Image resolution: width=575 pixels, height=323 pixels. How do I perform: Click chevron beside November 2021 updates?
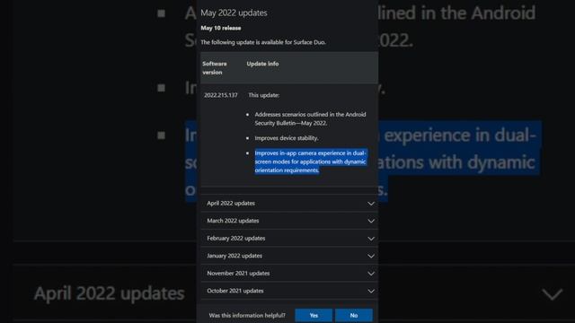pyautogui.click(x=371, y=274)
